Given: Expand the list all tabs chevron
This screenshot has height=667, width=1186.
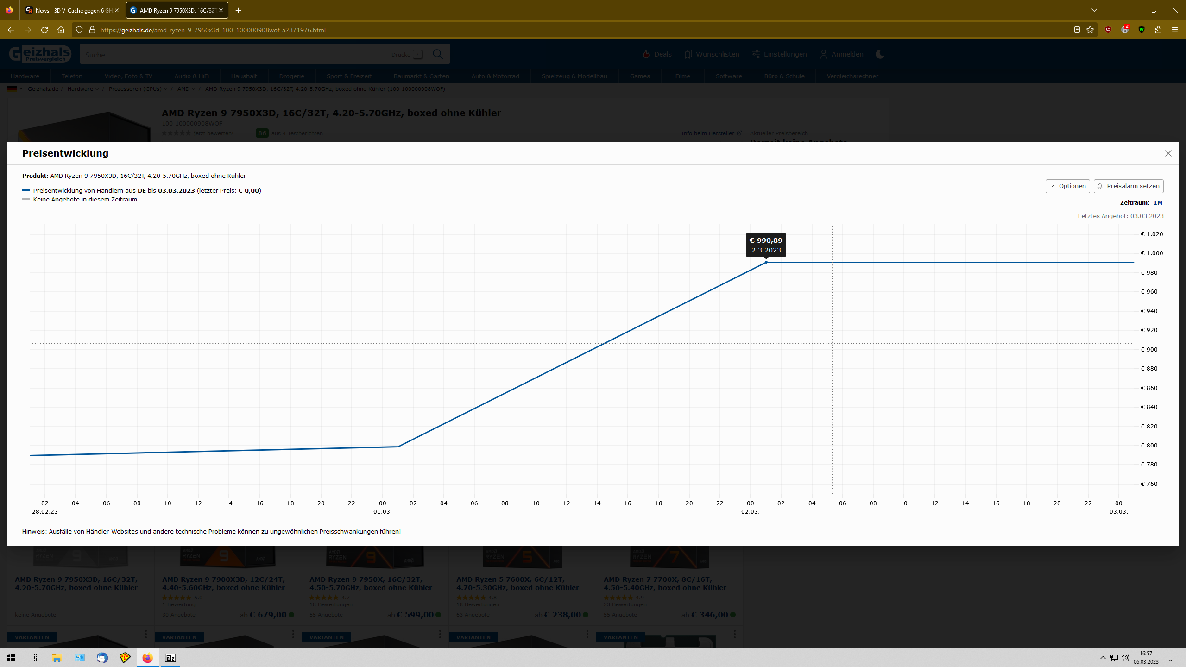Looking at the screenshot, I should 1094,10.
